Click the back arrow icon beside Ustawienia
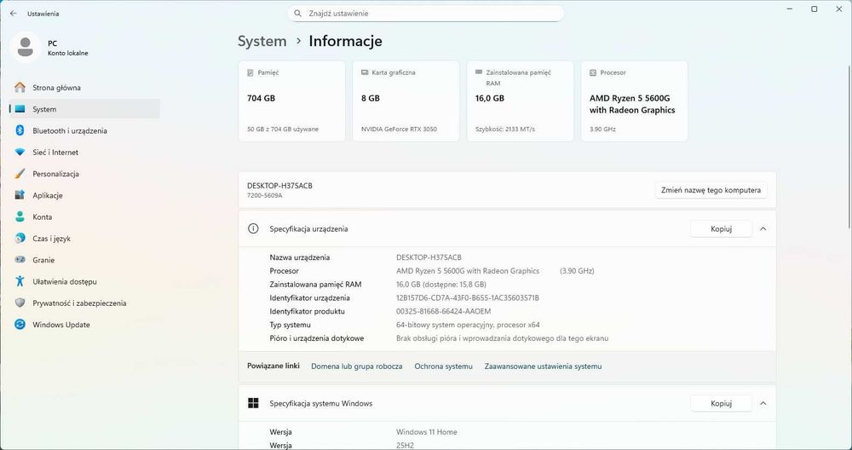This screenshot has width=852, height=450. (x=14, y=14)
